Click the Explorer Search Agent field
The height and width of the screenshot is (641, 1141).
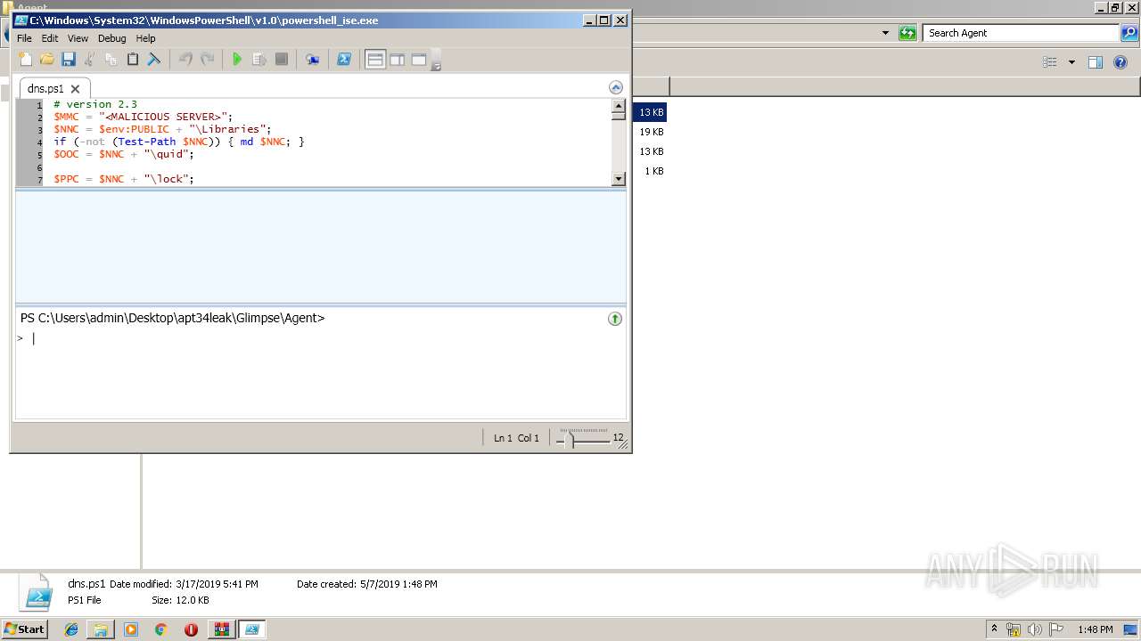tap(1021, 33)
